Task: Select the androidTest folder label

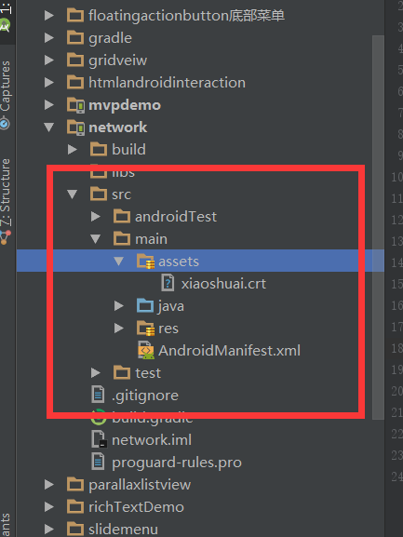Action: (176, 217)
